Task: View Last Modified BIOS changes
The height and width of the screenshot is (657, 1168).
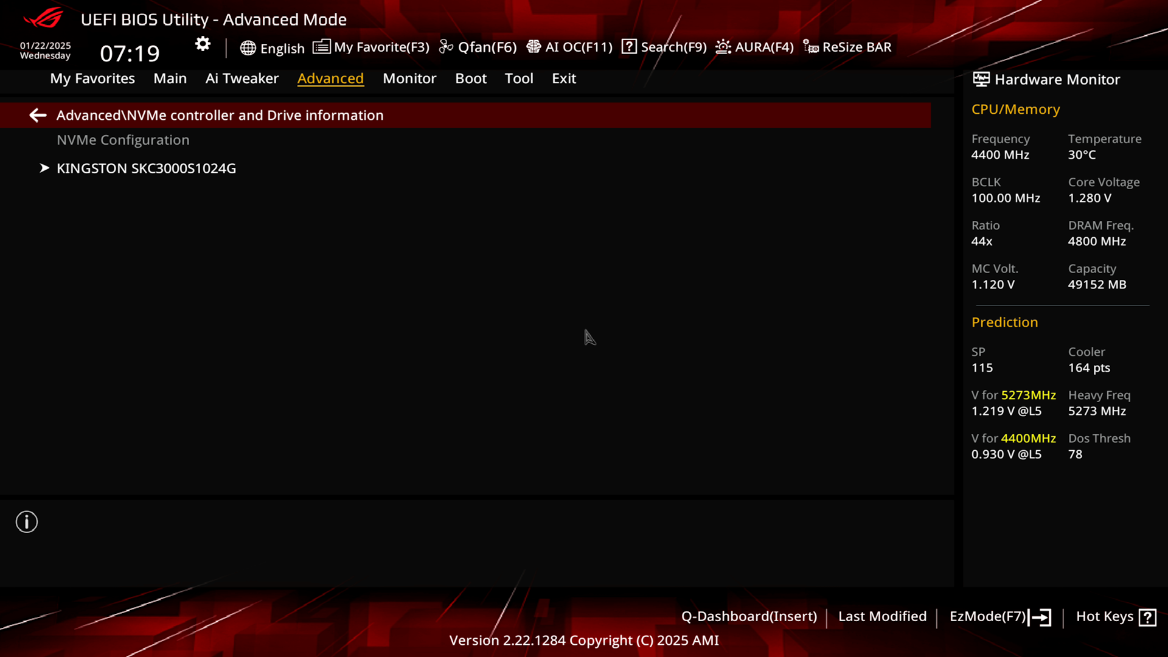Action: 881,615
